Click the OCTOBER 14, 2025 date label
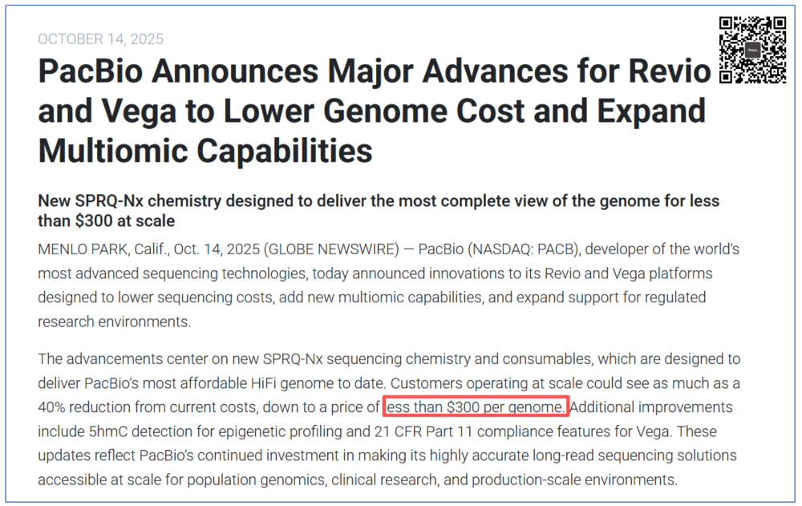802x506 pixels. pos(100,39)
